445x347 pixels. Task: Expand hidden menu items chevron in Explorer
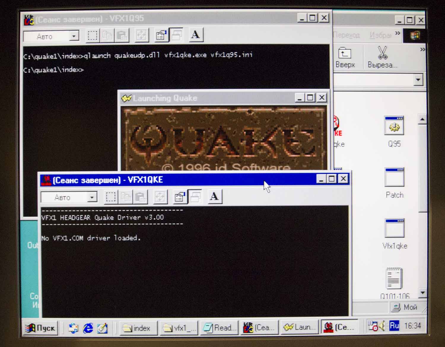(x=398, y=33)
